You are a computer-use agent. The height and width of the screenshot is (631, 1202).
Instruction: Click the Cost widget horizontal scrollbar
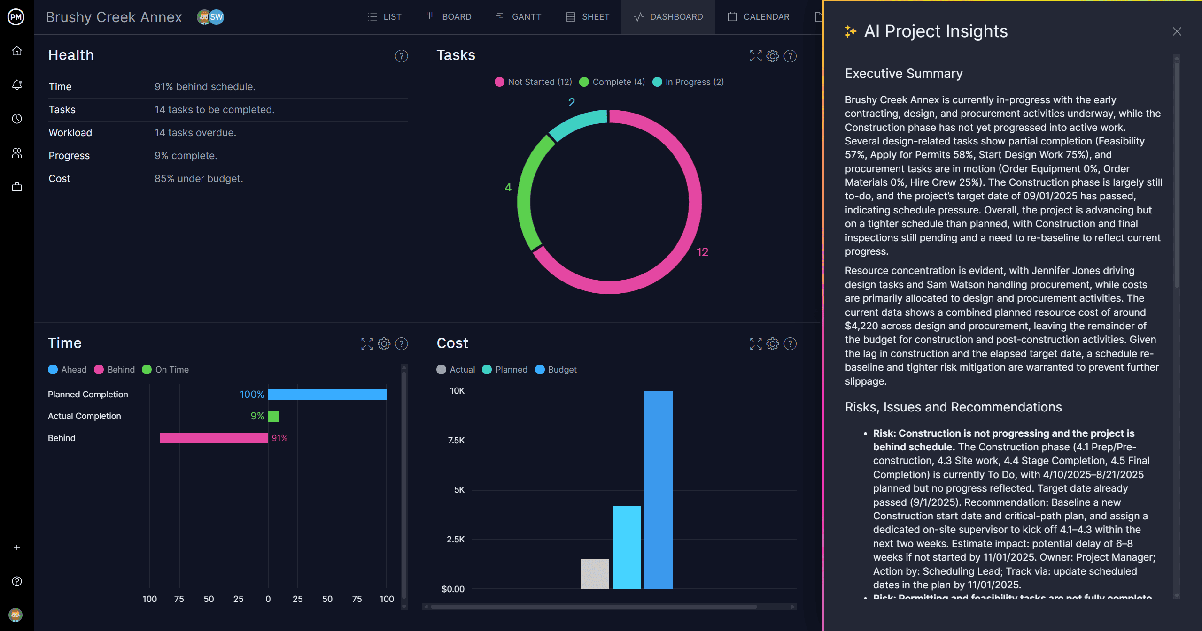[x=593, y=607]
